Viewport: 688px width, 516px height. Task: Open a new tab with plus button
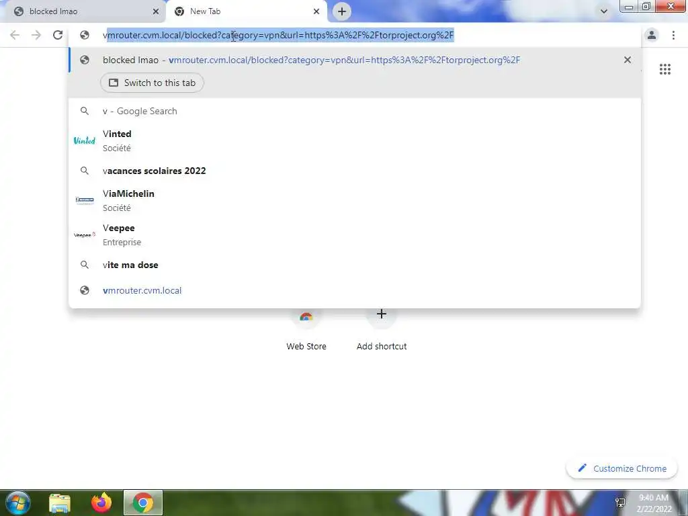point(342,11)
